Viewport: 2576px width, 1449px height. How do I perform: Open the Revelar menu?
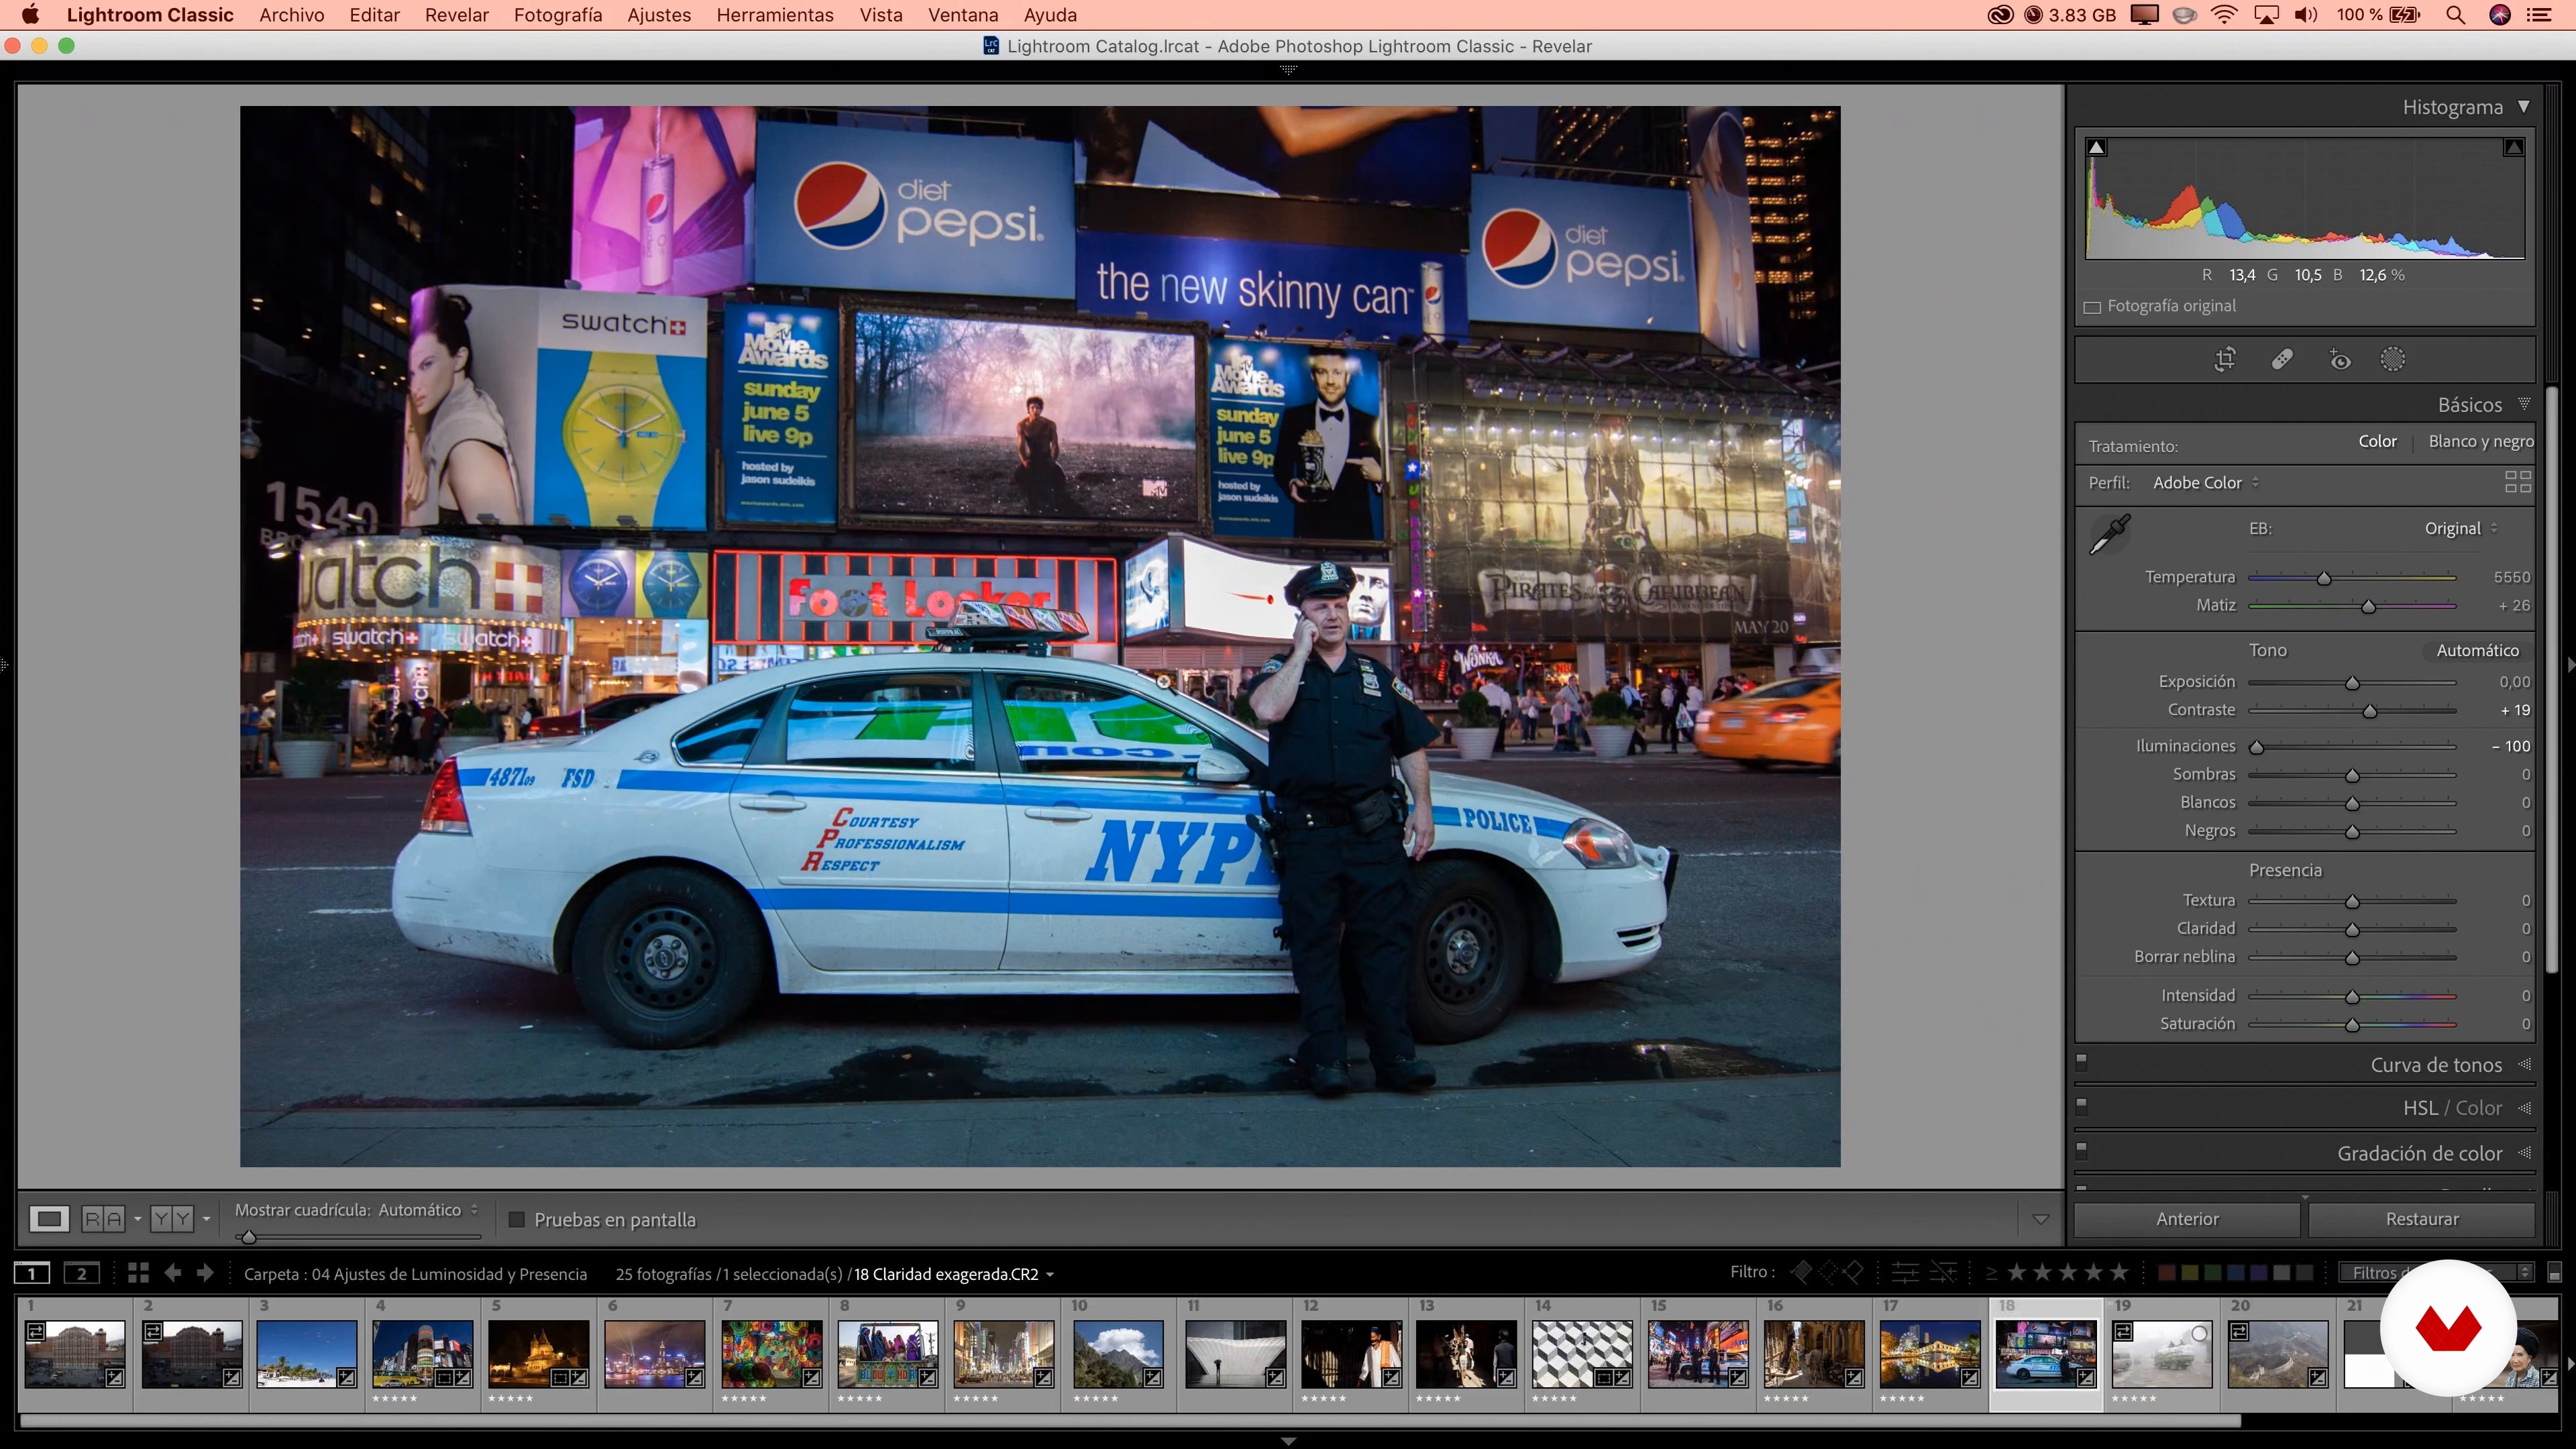tap(456, 15)
